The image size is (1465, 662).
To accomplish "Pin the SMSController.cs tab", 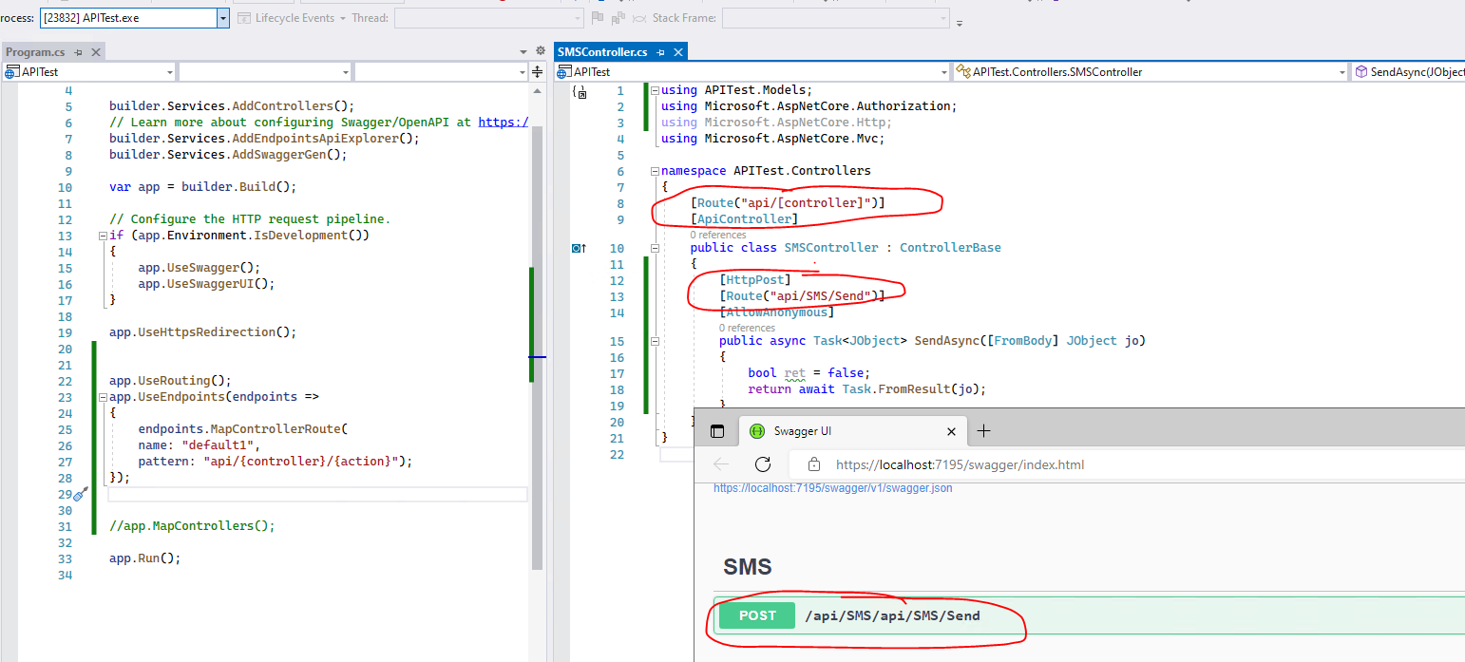I will click(x=661, y=52).
